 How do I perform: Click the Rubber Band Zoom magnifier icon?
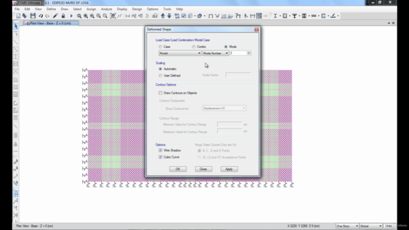pos(79,16)
